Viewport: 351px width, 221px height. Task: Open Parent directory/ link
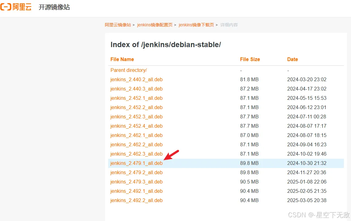pos(129,70)
